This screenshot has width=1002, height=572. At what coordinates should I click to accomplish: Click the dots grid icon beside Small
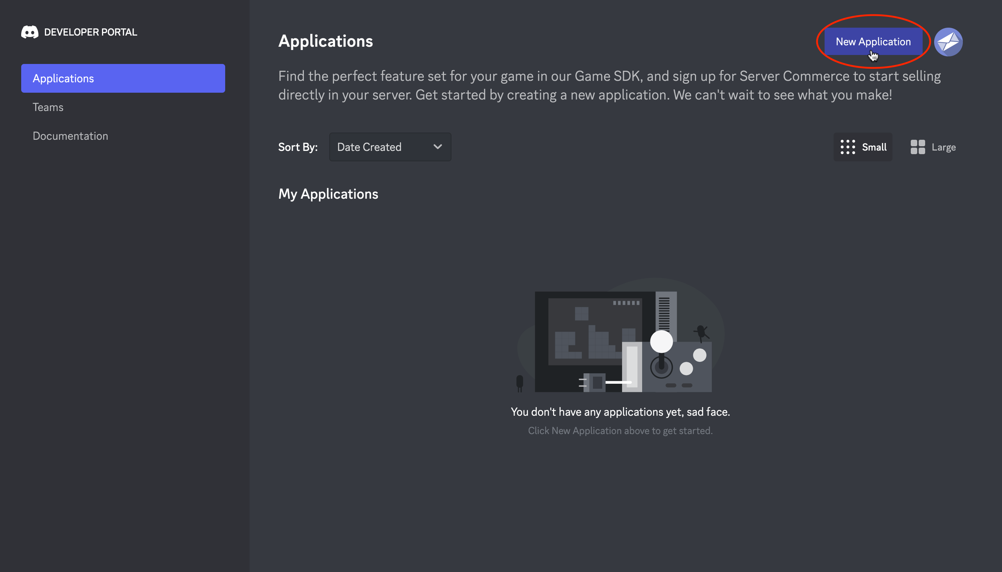pos(849,147)
